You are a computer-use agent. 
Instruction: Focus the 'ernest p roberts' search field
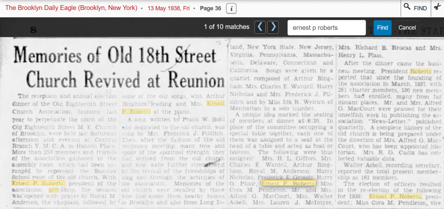(x=326, y=28)
